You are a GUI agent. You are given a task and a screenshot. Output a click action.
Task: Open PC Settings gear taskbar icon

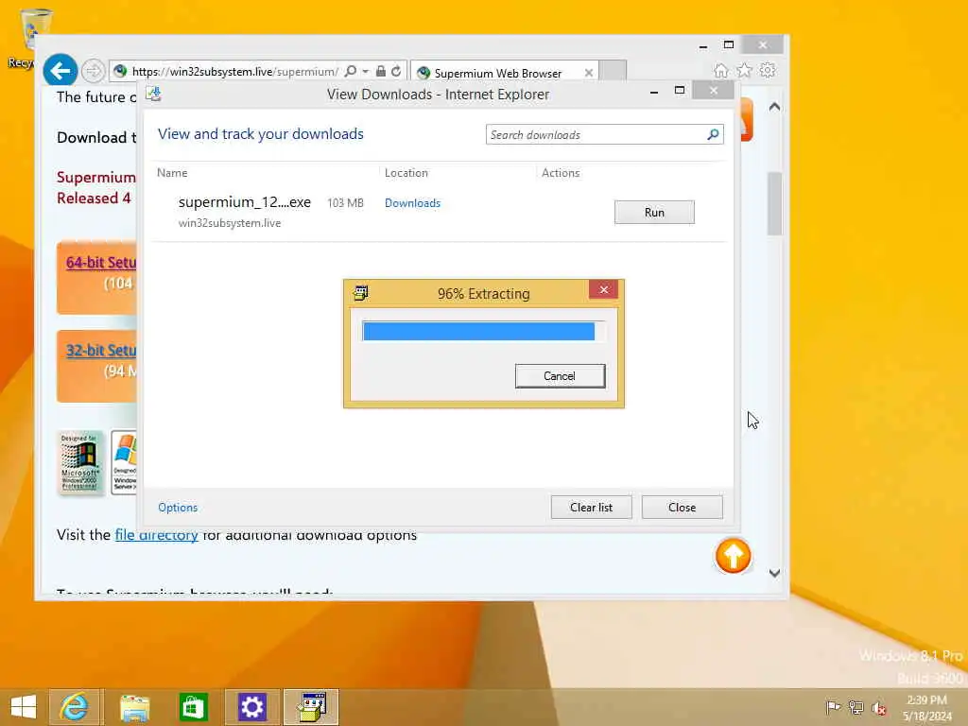pos(251,707)
